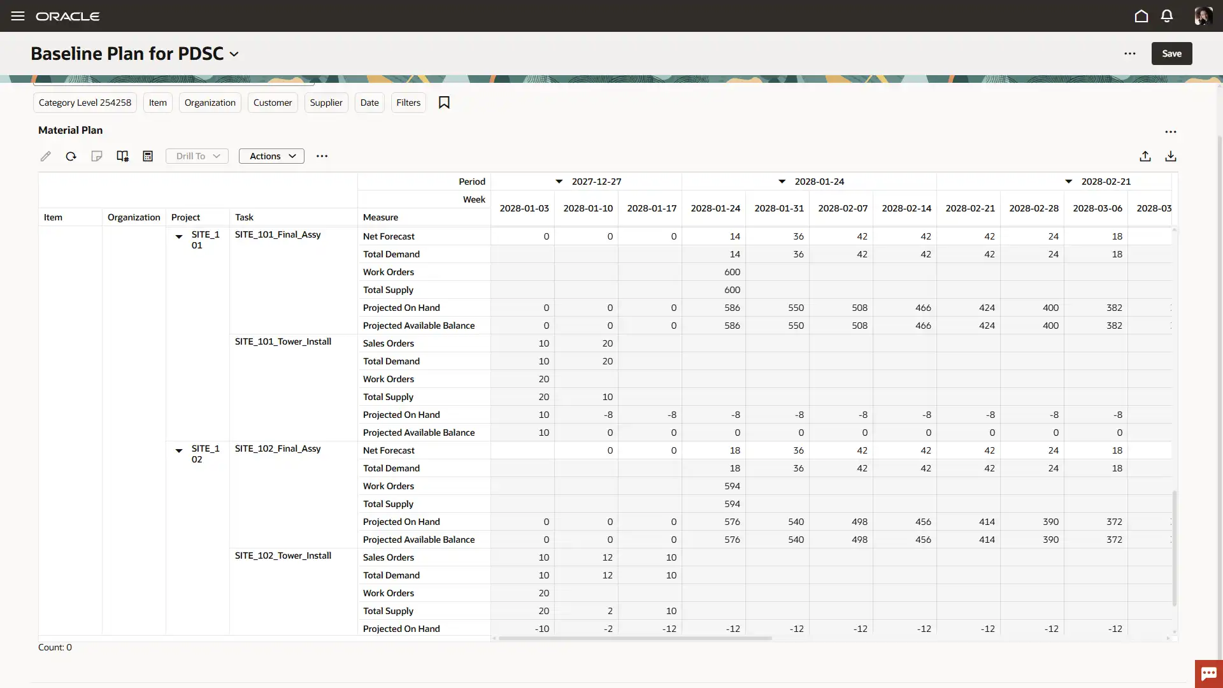Collapse the 2027-12-27 period column
This screenshot has height=688, width=1223.
[x=559, y=182]
